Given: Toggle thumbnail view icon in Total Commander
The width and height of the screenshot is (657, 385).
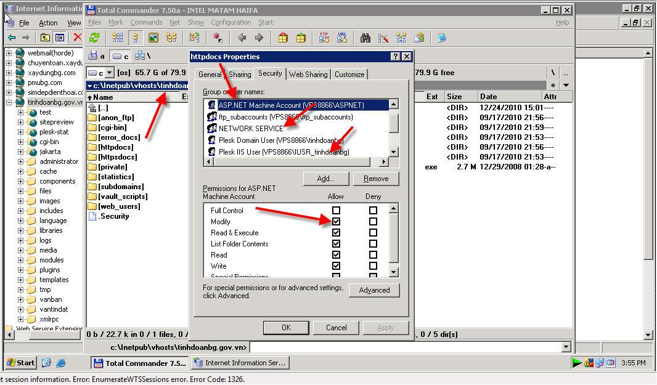Looking at the screenshot, I should [153, 38].
